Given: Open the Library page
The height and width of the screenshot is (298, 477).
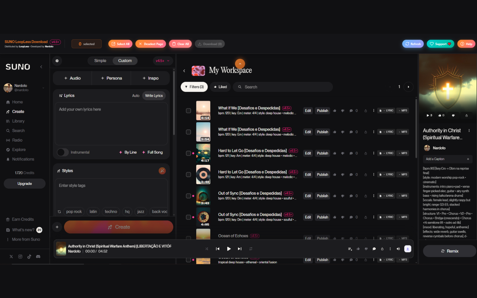Looking at the screenshot, I should click(x=18, y=121).
